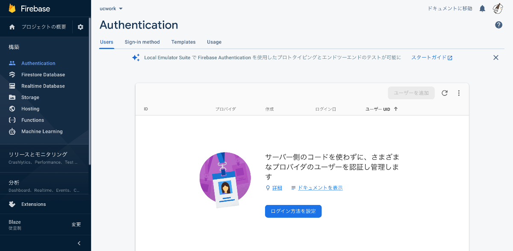Click ログイン方法を設定 button
This screenshot has height=251, width=513.
coord(293,211)
